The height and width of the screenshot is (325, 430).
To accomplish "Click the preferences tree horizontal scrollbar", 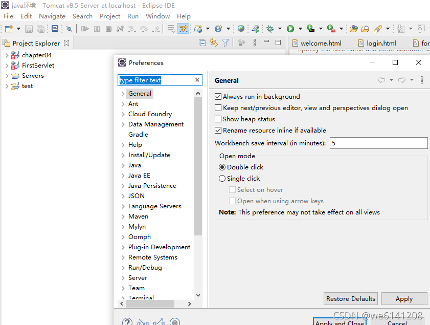I will pos(150,304).
